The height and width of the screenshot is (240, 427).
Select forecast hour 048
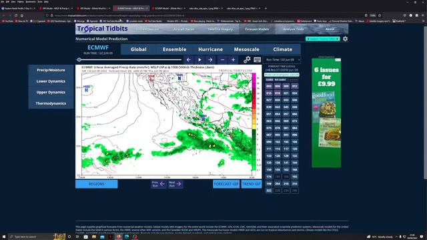point(294,107)
